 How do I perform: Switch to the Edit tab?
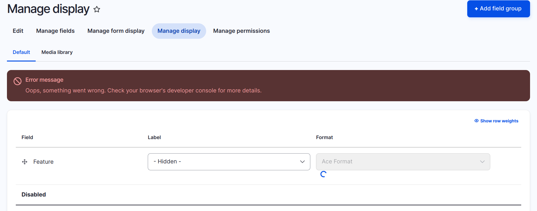tap(18, 31)
